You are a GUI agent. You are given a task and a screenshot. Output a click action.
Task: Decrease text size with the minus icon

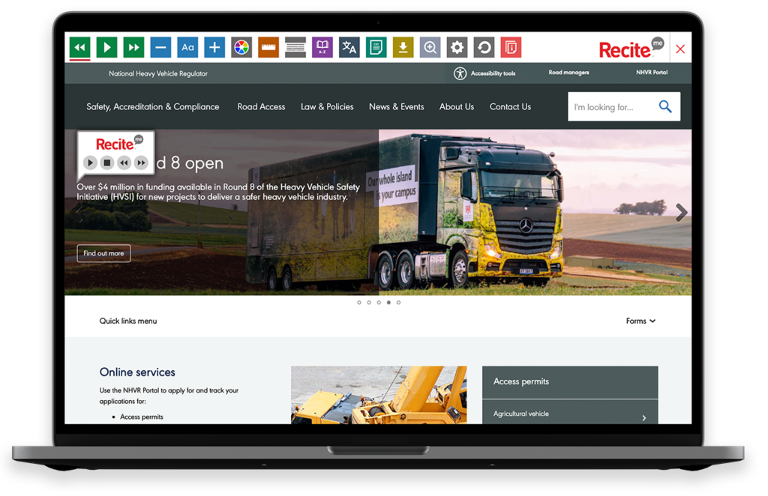(160, 47)
